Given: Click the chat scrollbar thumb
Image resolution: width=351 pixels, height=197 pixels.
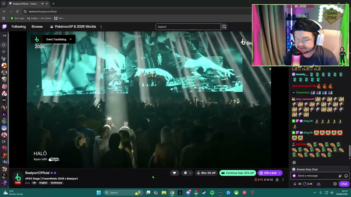Looking at the screenshot, I should (350, 150).
